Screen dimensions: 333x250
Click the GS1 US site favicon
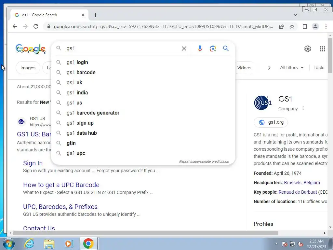[21, 122]
